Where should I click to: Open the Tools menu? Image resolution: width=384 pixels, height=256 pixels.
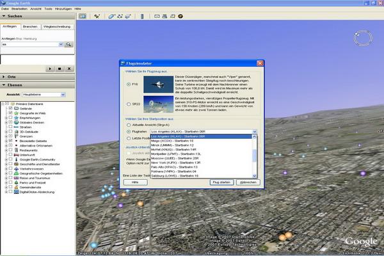coord(48,9)
